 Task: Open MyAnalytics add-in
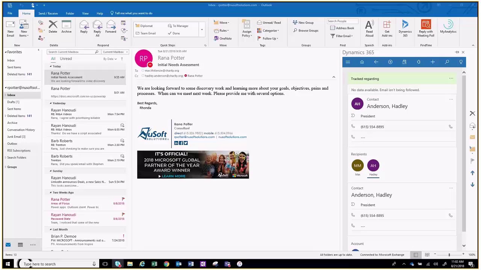tap(448, 27)
